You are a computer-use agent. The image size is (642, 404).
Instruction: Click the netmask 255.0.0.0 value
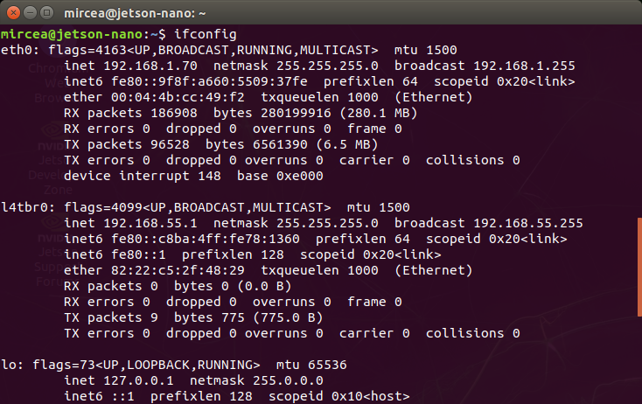coord(288,380)
